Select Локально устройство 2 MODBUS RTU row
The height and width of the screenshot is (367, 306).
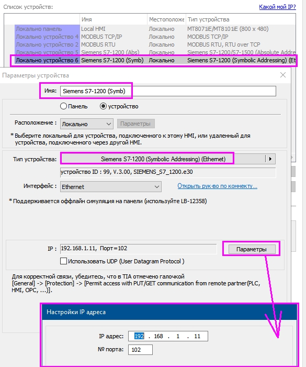(153, 45)
